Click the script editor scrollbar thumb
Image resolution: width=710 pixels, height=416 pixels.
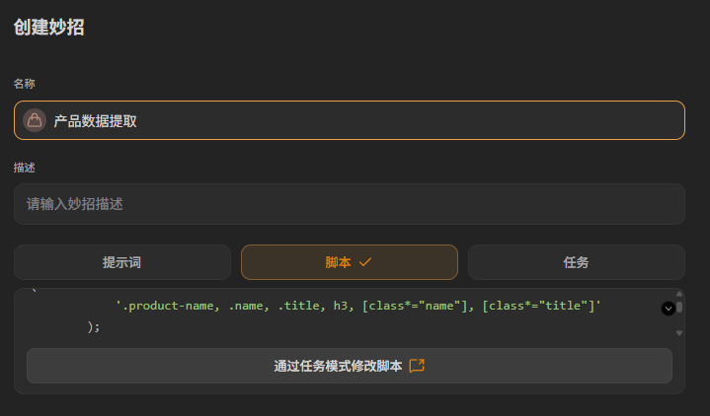tap(679, 308)
